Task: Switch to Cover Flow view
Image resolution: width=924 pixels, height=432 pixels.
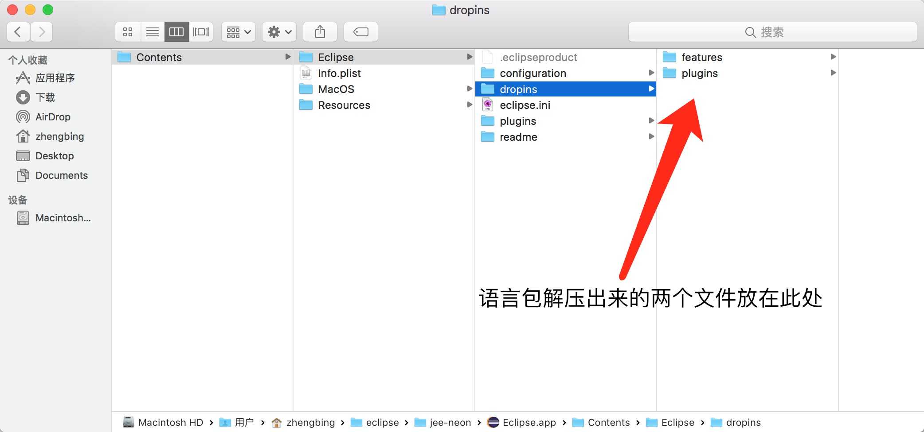Action: (201, 32)
